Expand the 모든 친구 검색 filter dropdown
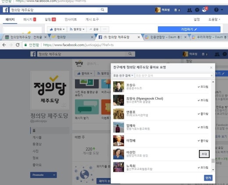 point(123,76)
